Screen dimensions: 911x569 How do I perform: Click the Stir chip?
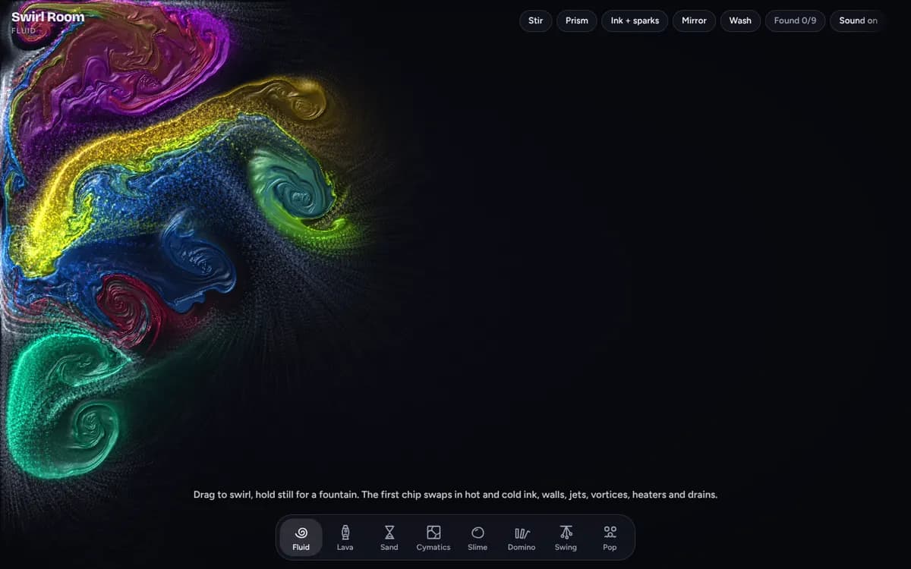click(536, 20)
